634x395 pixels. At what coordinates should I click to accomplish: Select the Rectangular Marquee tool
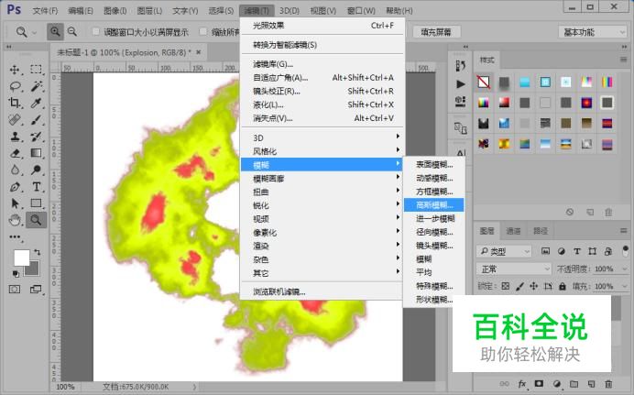(x=36, y=69)
